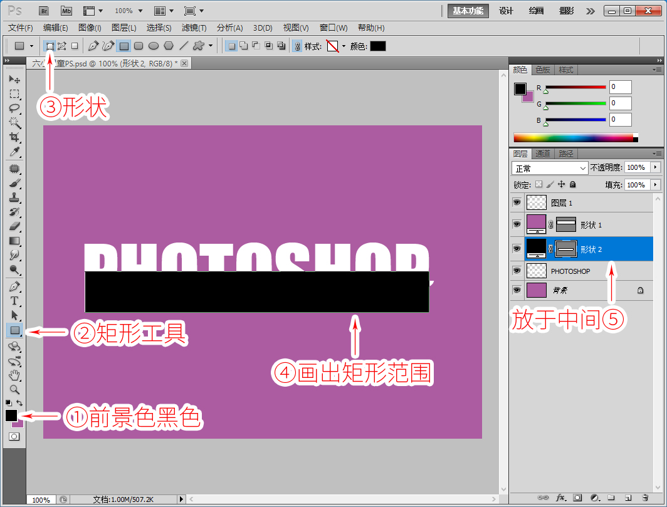Select the Horizontal Type tool
Screen dimensions: 667x507
14,301
